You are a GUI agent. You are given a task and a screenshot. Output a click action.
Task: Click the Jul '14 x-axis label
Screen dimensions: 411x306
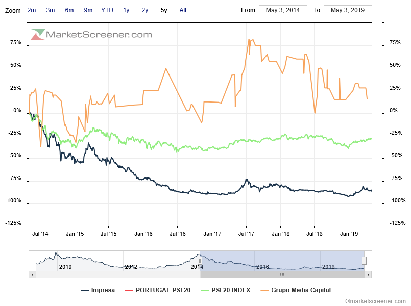pos(40,234)
